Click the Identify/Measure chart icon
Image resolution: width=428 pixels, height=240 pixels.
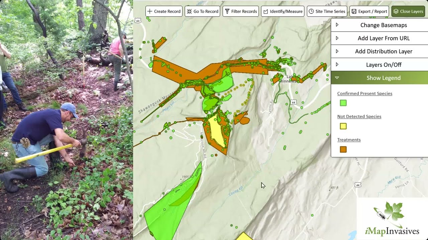pos(265,11)
